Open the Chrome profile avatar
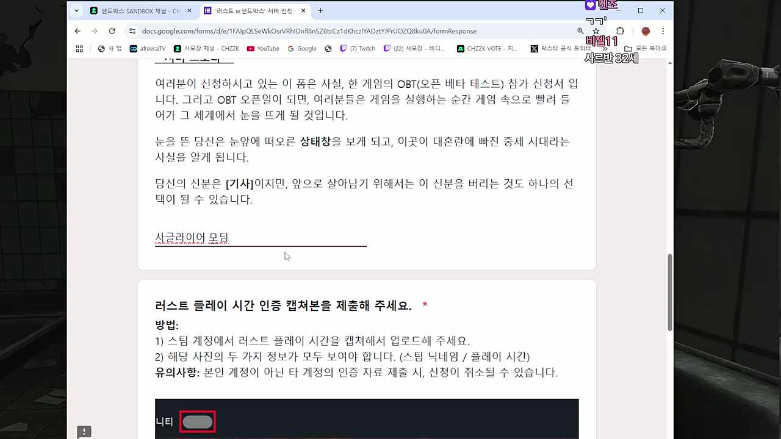Image resolution: width=781 pixels, height=439 pixels. point(646,31)
